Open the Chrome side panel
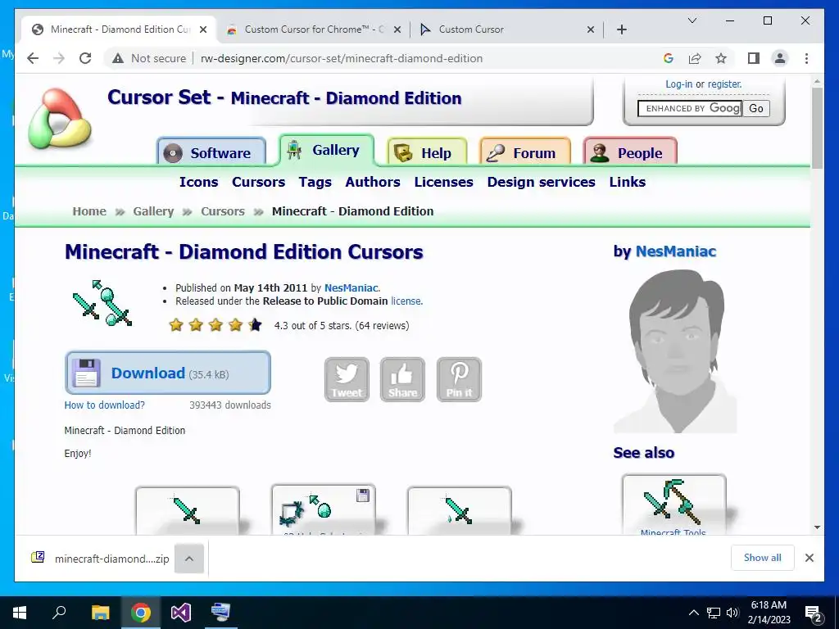This screenshot has height=629, width=839. click(754, 58)
